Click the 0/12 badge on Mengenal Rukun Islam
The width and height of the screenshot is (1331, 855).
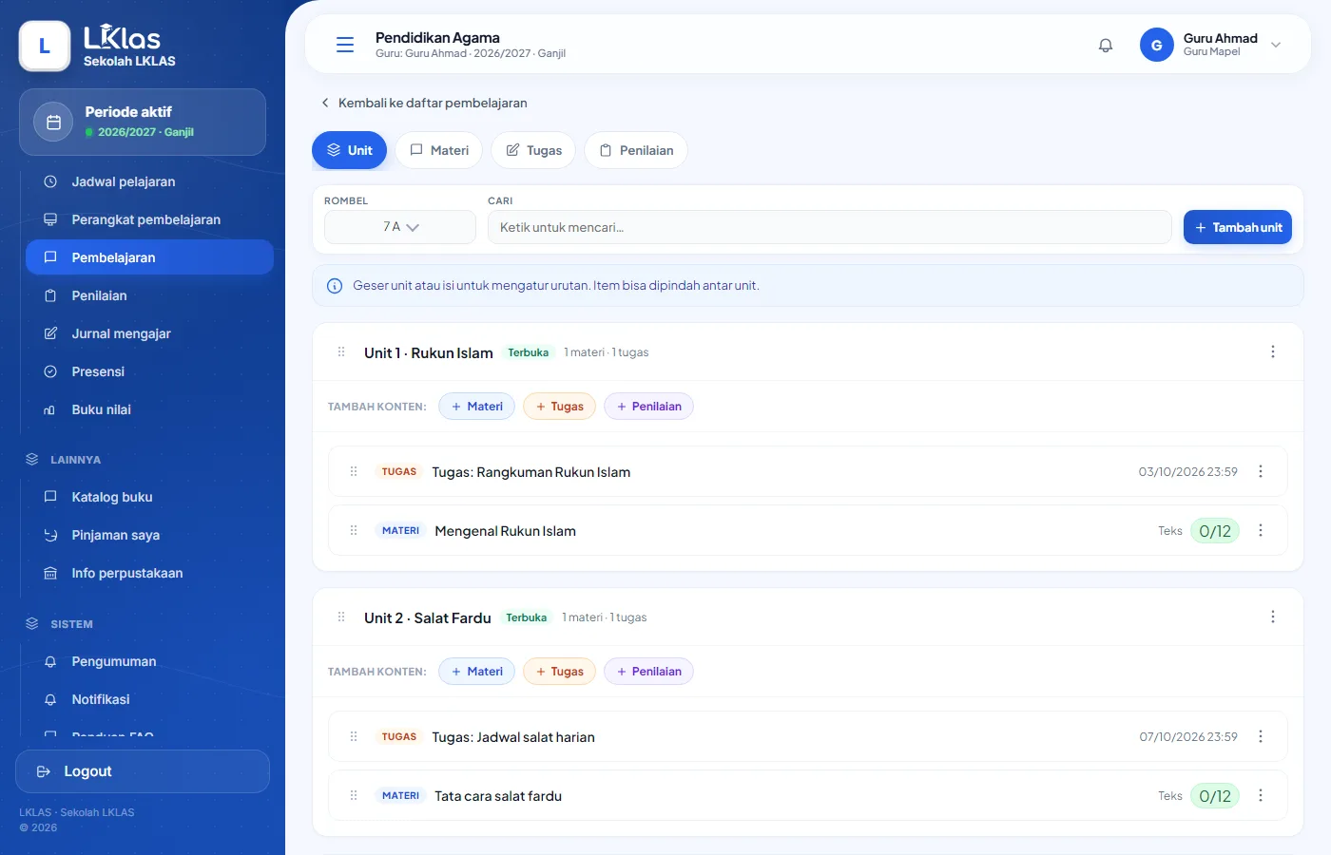click(1215, 531)
